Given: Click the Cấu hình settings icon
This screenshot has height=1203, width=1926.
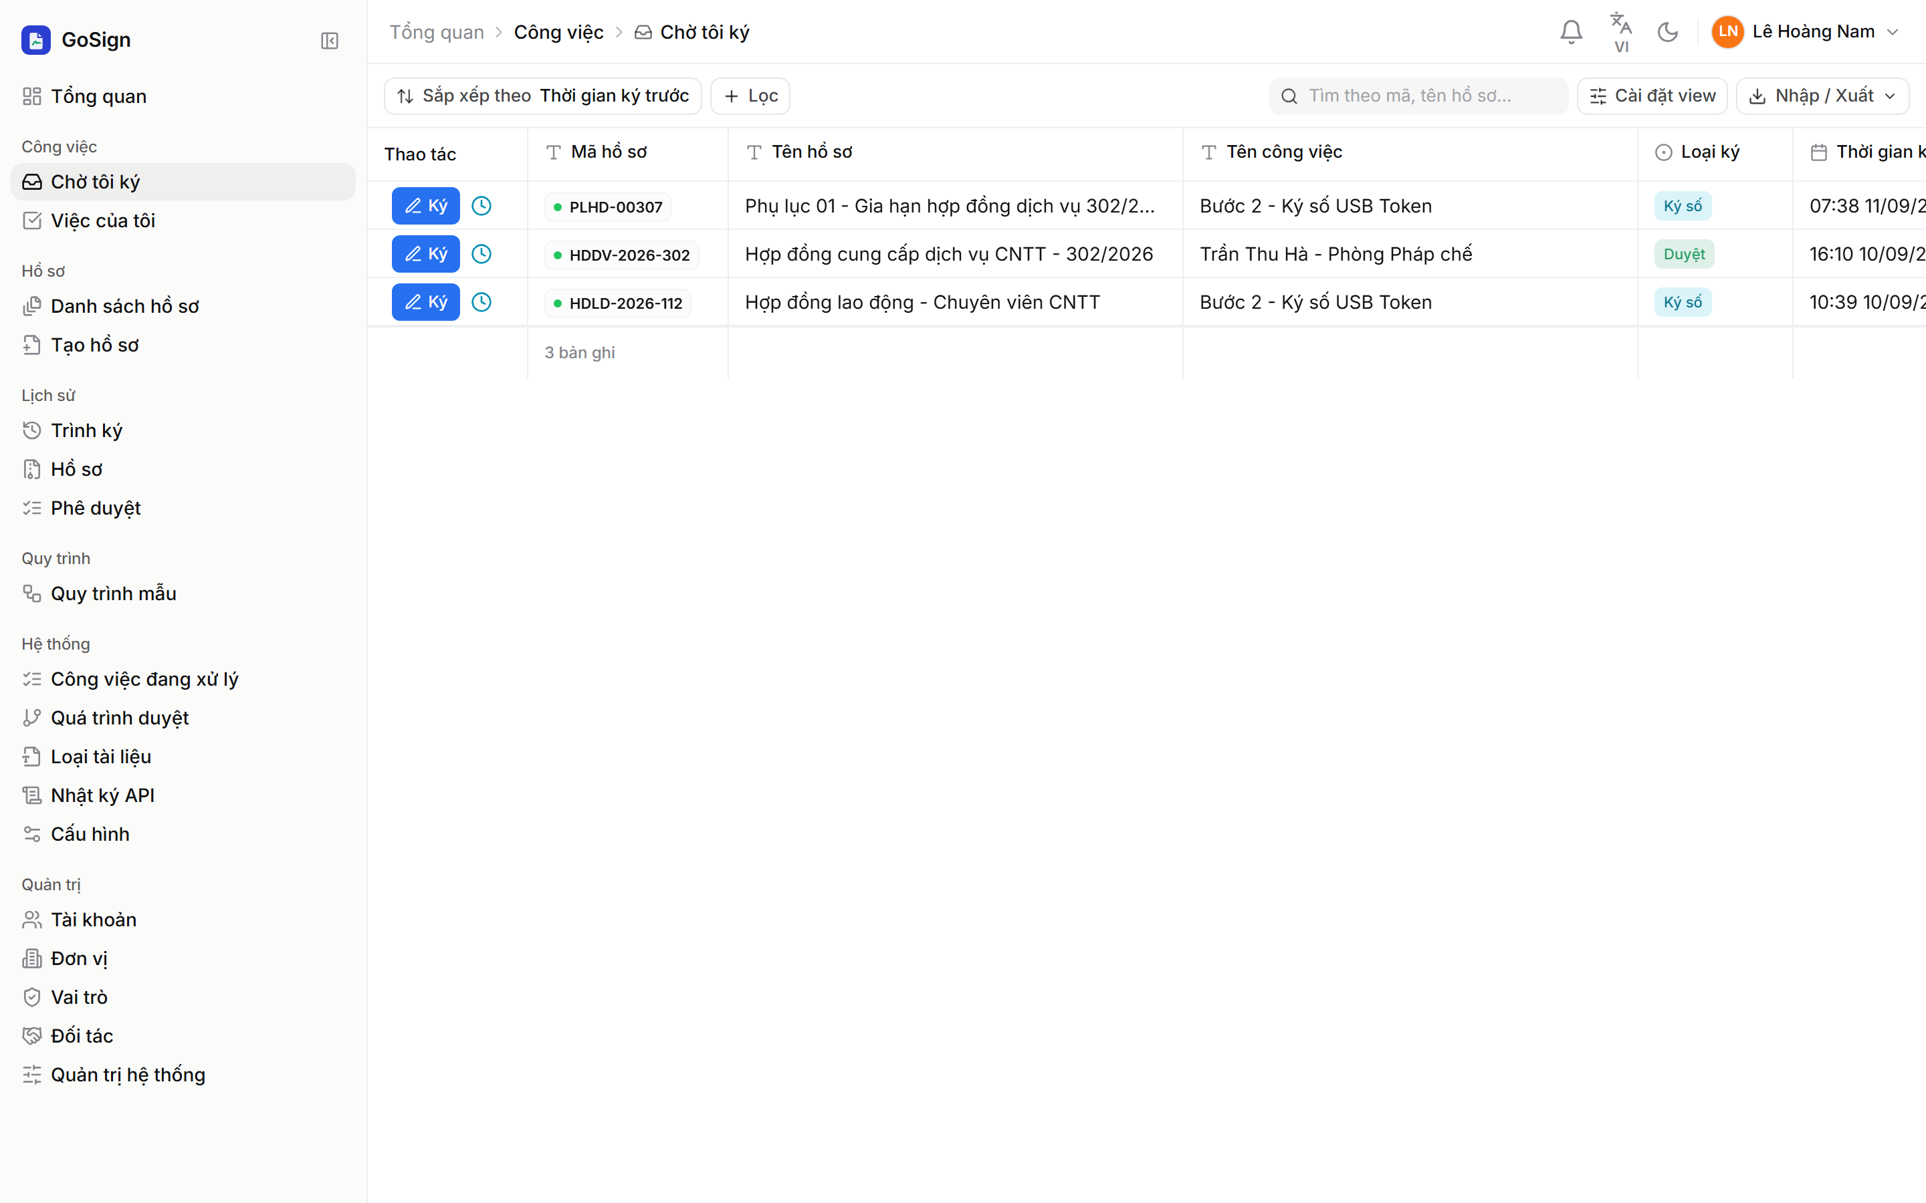Looking at the screenshot, I should [32, 834].
